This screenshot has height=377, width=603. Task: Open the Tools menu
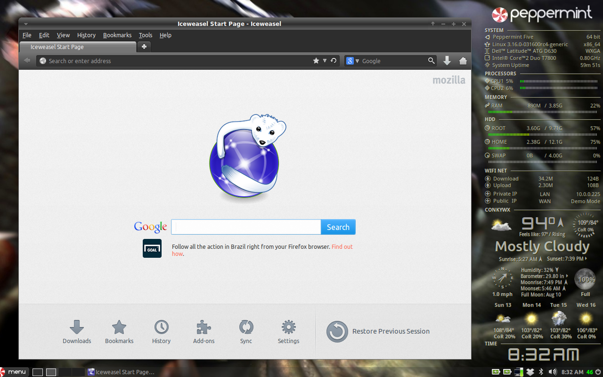coord(146,35)
